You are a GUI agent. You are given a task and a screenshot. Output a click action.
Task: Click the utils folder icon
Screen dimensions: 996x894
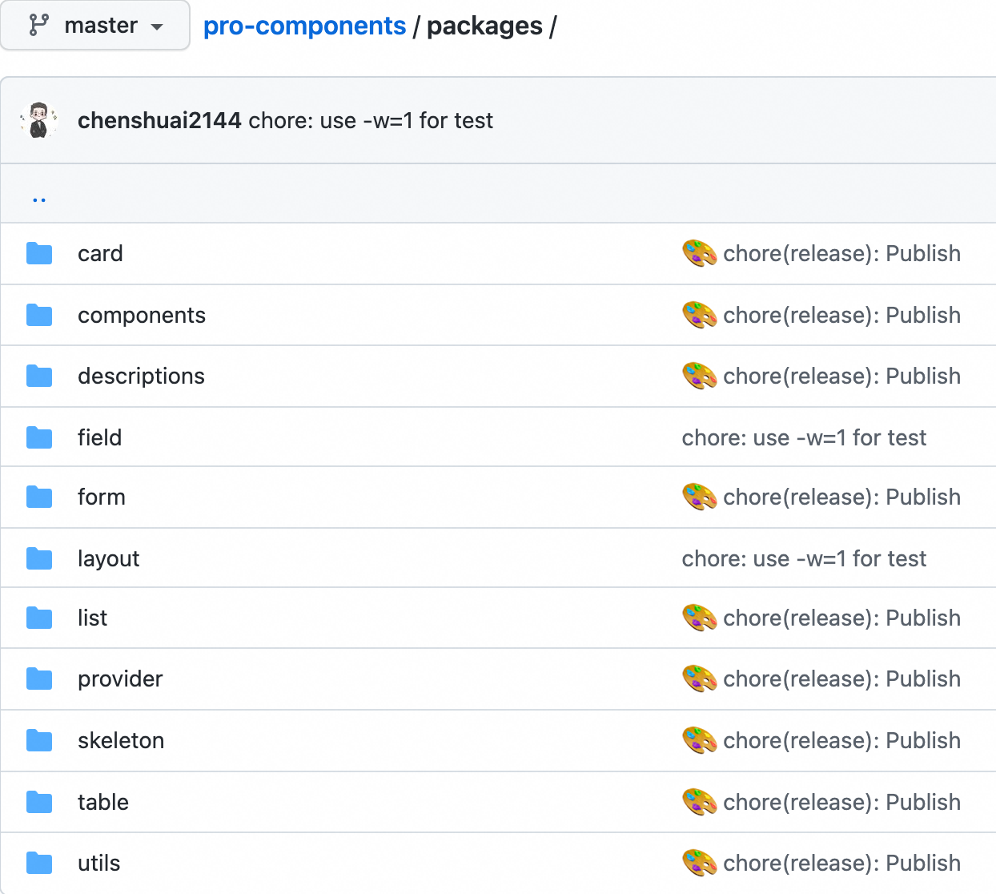39,864
